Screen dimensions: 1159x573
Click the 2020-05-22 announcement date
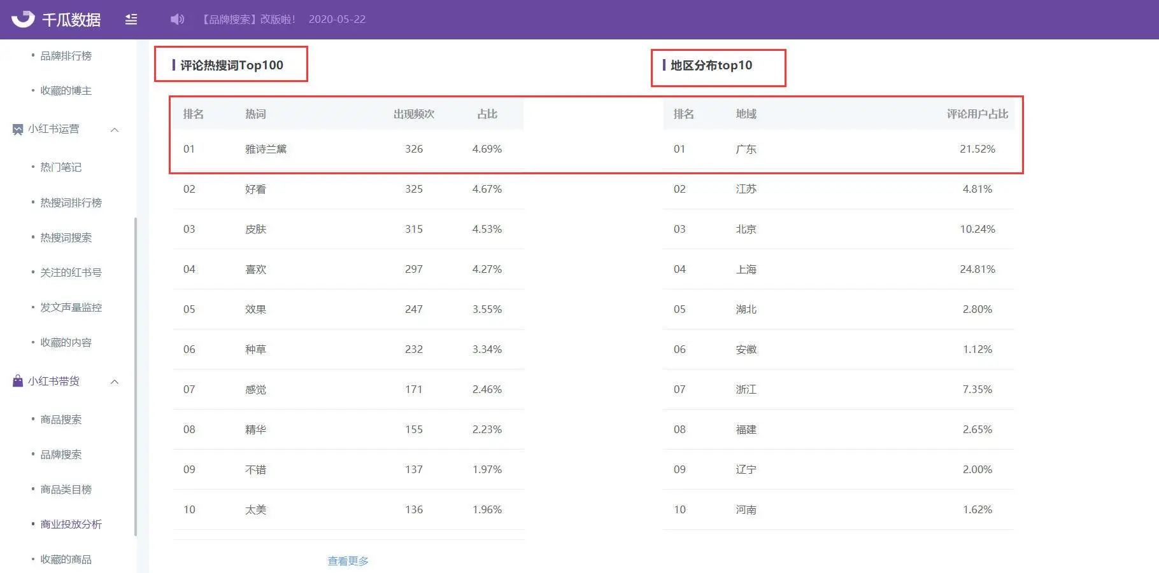337,19
